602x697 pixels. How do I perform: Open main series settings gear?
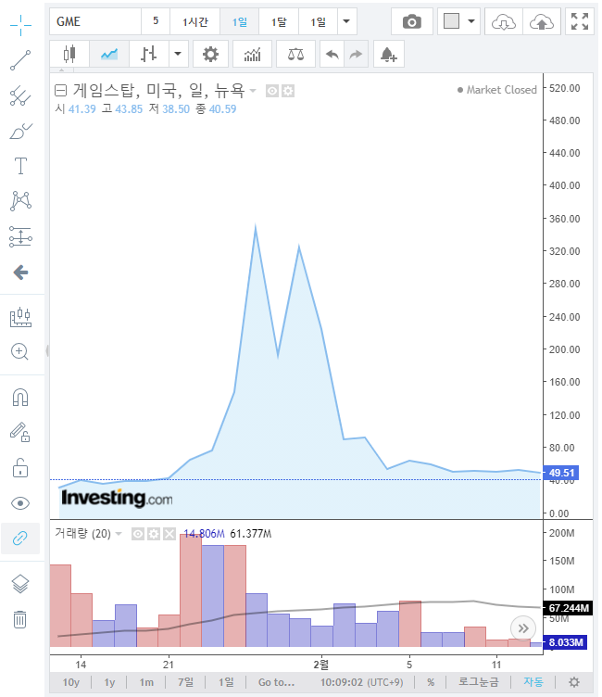pyautogui.click(x=288, y=91)
